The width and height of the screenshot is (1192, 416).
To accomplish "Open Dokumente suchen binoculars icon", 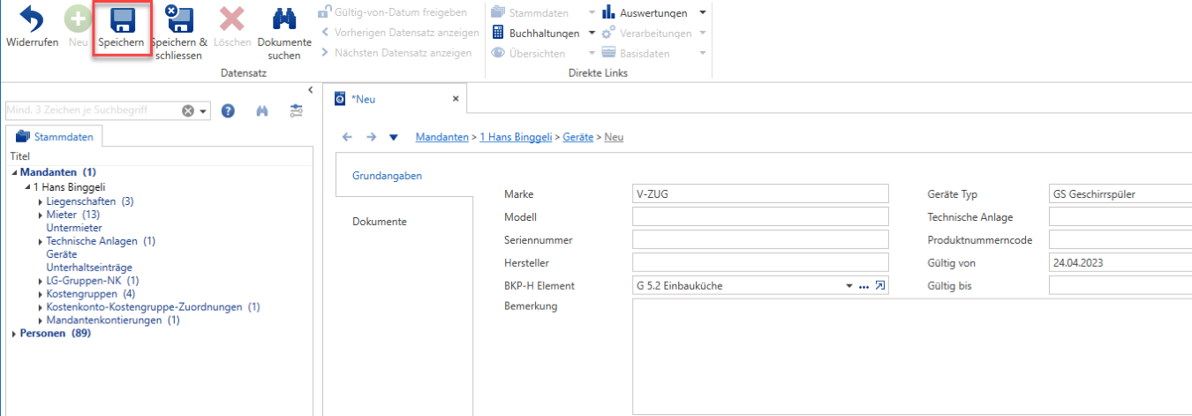I will [283, 19].
